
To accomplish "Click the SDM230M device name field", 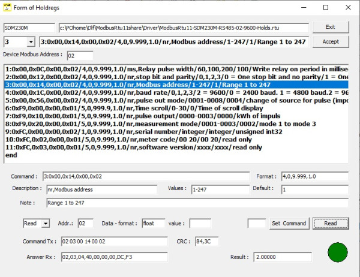I will (x=29, y=28).
